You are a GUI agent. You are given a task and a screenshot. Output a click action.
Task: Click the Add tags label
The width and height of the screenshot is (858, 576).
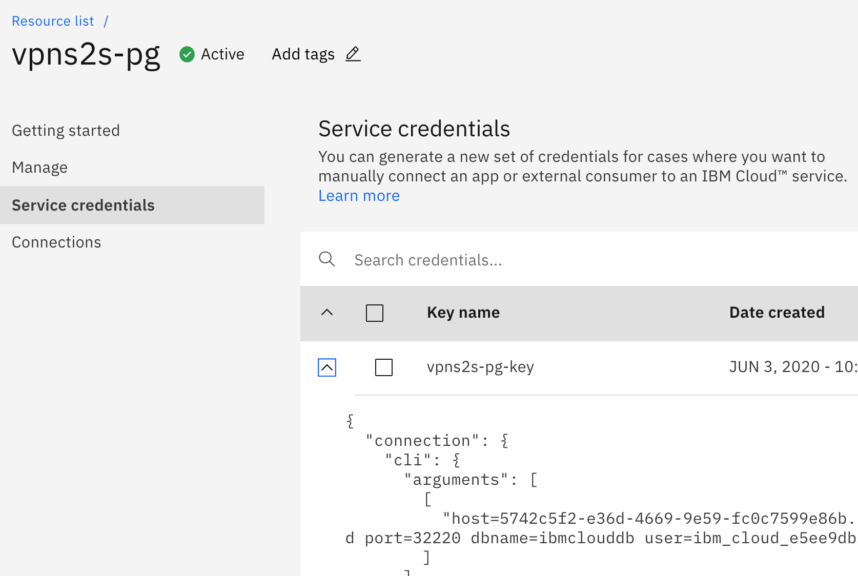point(303,54)
